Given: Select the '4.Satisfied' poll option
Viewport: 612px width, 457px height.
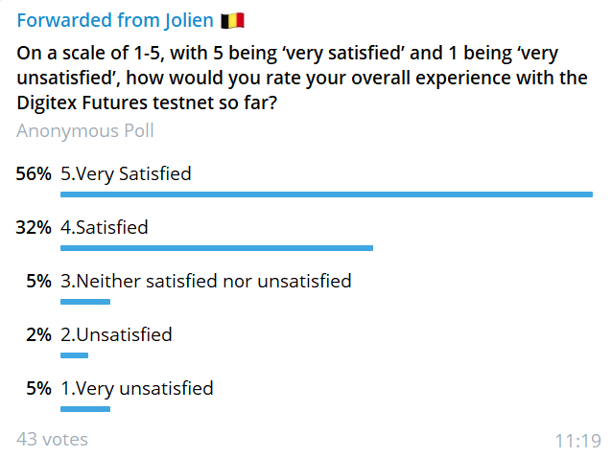Looking at the screenshot, I should click(x=105, y=228).
